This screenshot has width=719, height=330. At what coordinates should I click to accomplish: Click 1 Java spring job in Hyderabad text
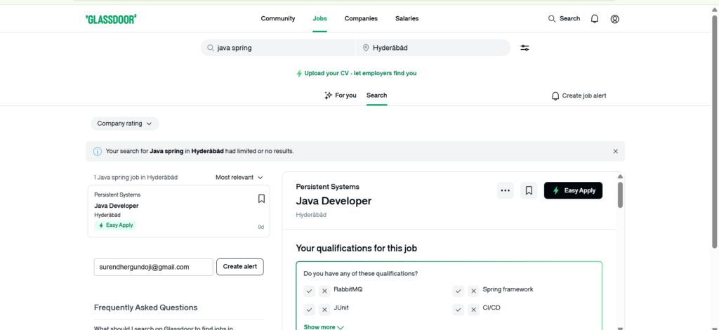tap(136, 178)
